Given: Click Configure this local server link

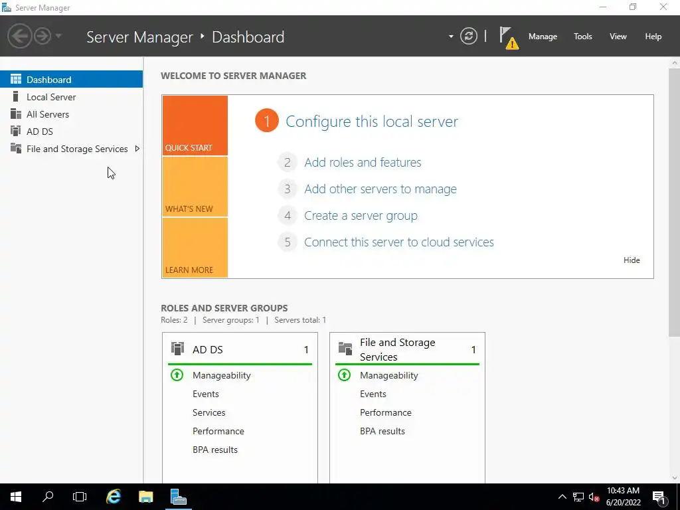Looking at the screenshot, I should [x=372, y=122].
